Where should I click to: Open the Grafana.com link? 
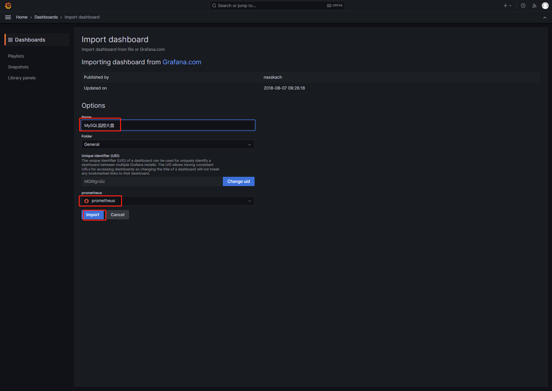pos(182,62)
